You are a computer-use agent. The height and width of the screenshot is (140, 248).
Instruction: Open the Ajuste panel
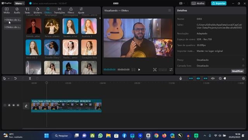[x=81, y=10]
